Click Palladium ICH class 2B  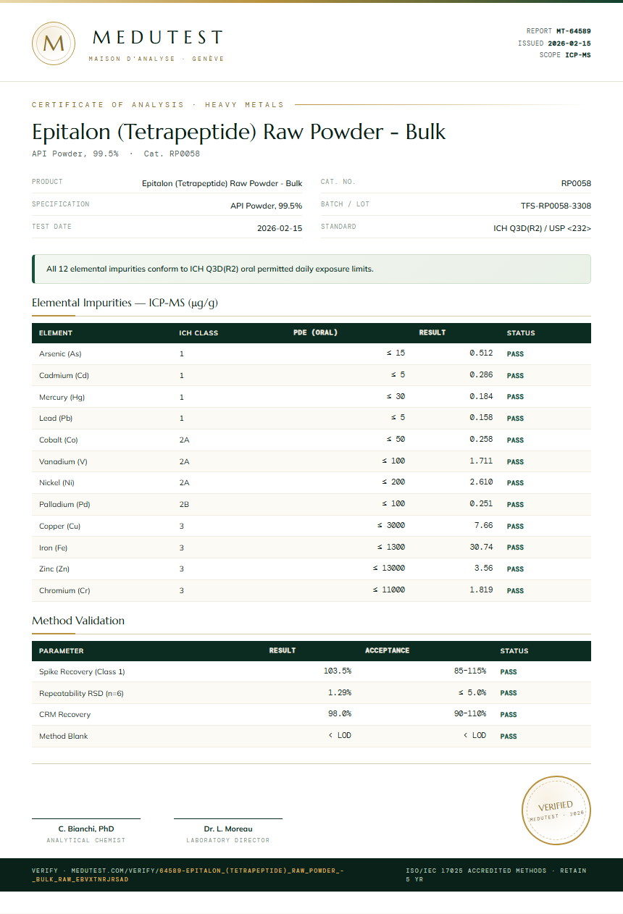tap(184, 504)
